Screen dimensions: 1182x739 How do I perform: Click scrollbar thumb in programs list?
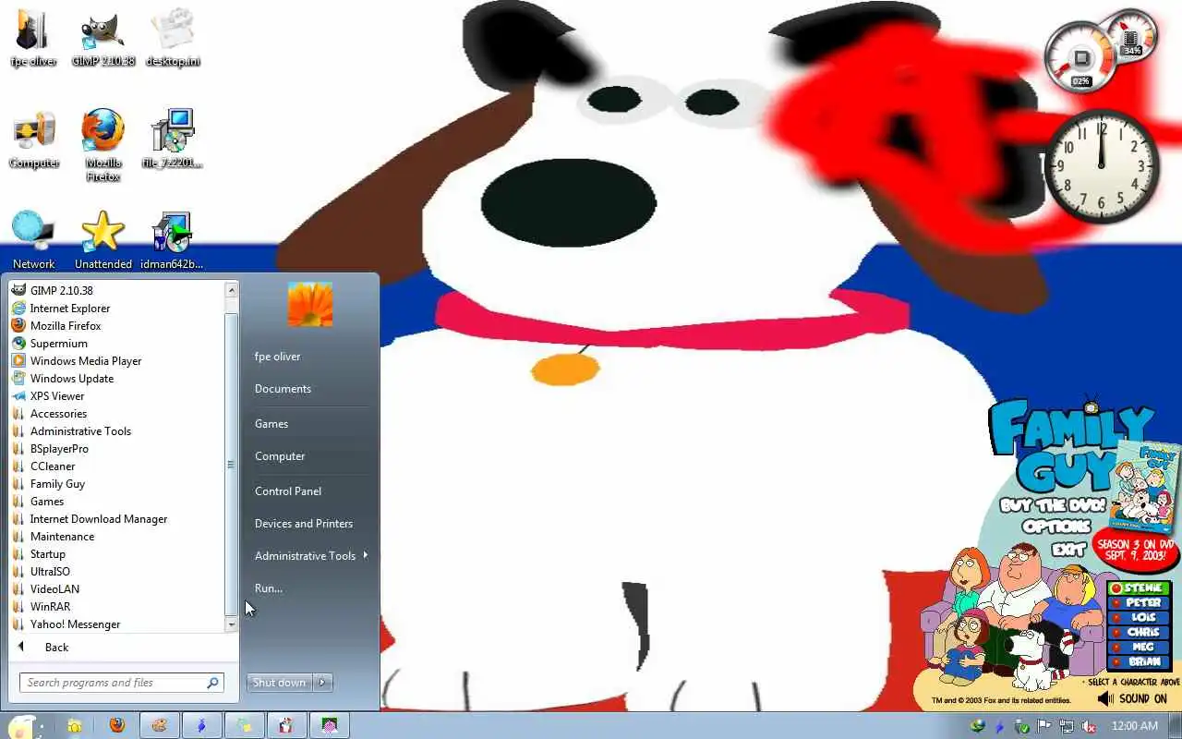point(231,465)
